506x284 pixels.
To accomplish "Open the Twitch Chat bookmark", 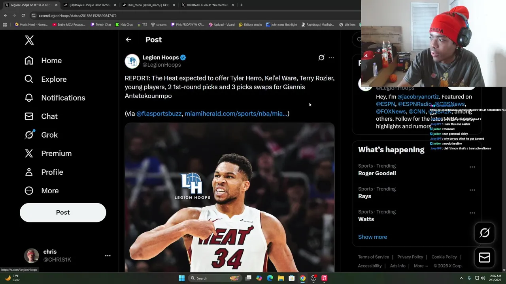I will point(101,24).
